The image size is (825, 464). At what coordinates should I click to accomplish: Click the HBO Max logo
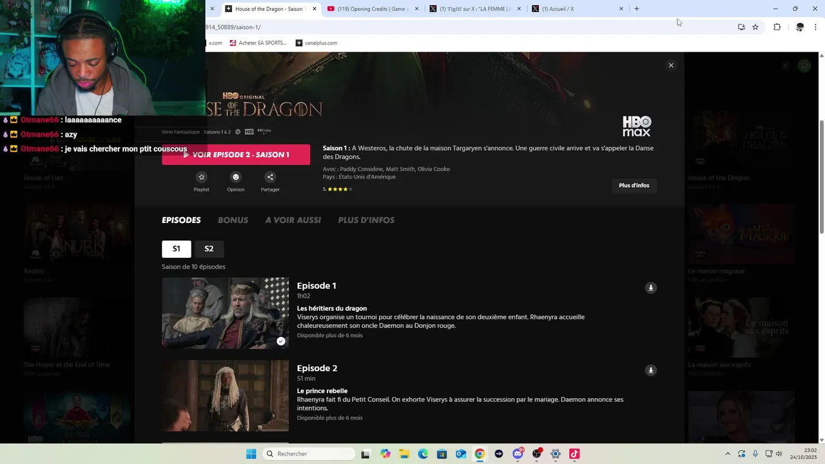[637, 126]
